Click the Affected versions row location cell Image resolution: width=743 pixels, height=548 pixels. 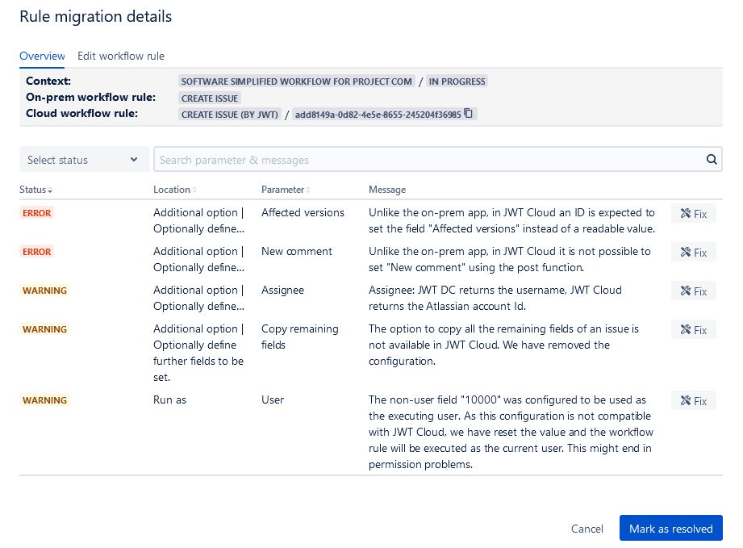click(199, 220)
